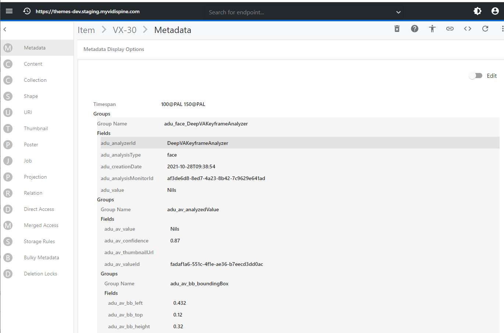Open the user account profile icon
The width and height of the screenshot is (504, 333).
tap(495, 11)
